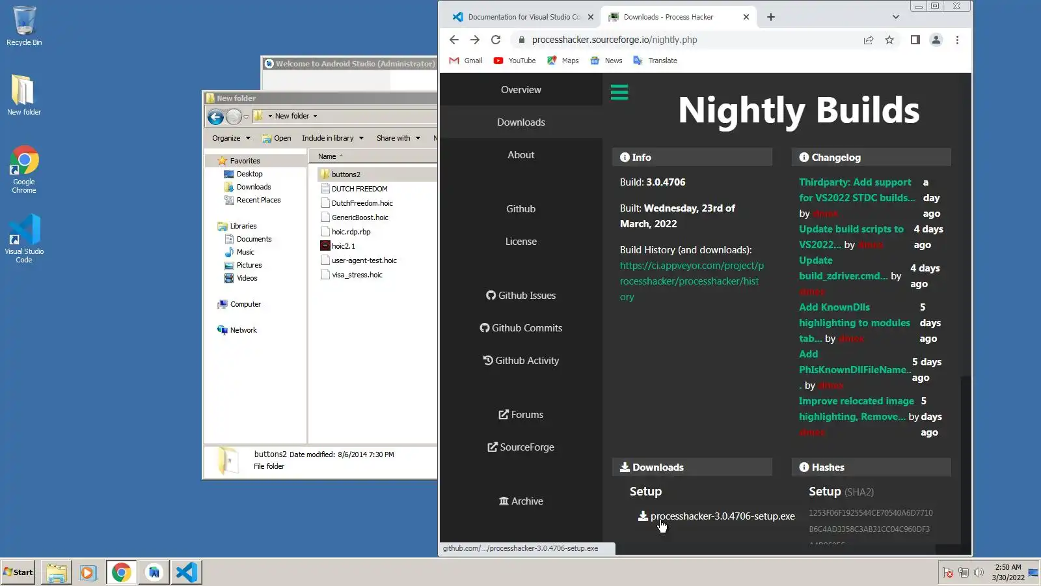The width and height of the screenshot is (1041, 586).
Task: Open the Gmail bookmark
Action: (466, 61)
